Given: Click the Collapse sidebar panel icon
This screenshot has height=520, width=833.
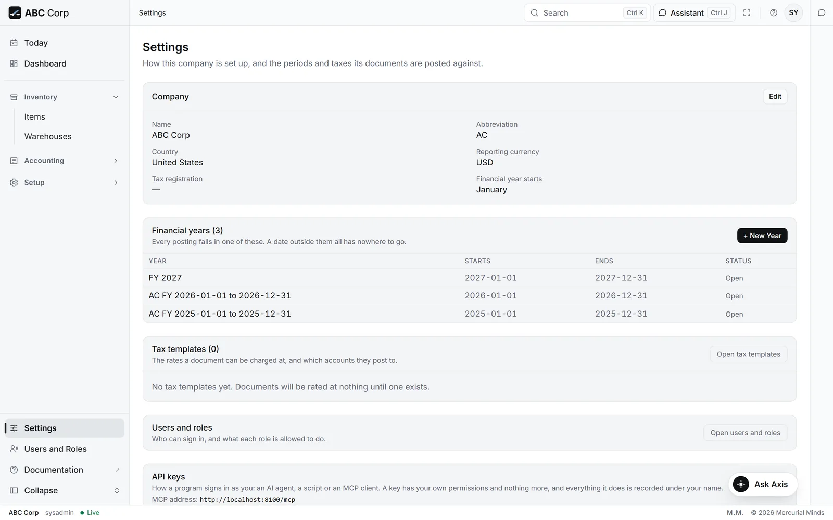Looking at the screenshot, I should [x=14, y=490].
